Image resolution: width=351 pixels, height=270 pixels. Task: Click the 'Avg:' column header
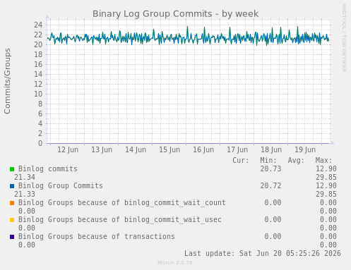tap(296, 161)
